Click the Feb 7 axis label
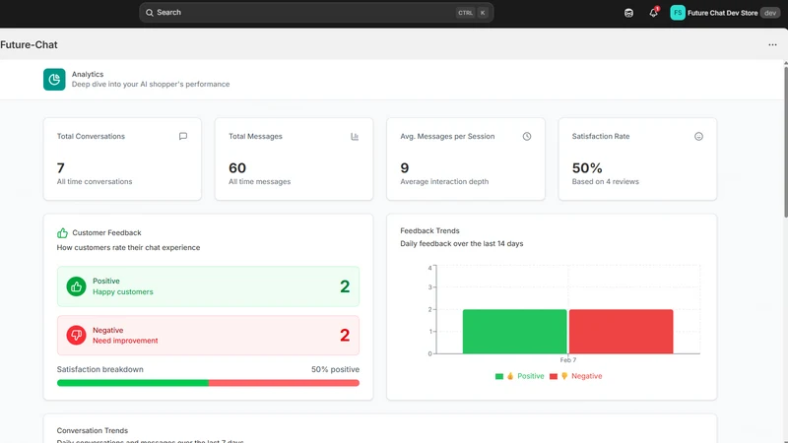788x443 pixels. click(x=568, y=360)
